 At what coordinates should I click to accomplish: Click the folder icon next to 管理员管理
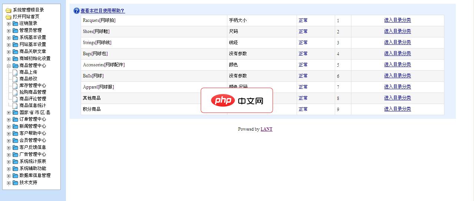pos(15,30)
